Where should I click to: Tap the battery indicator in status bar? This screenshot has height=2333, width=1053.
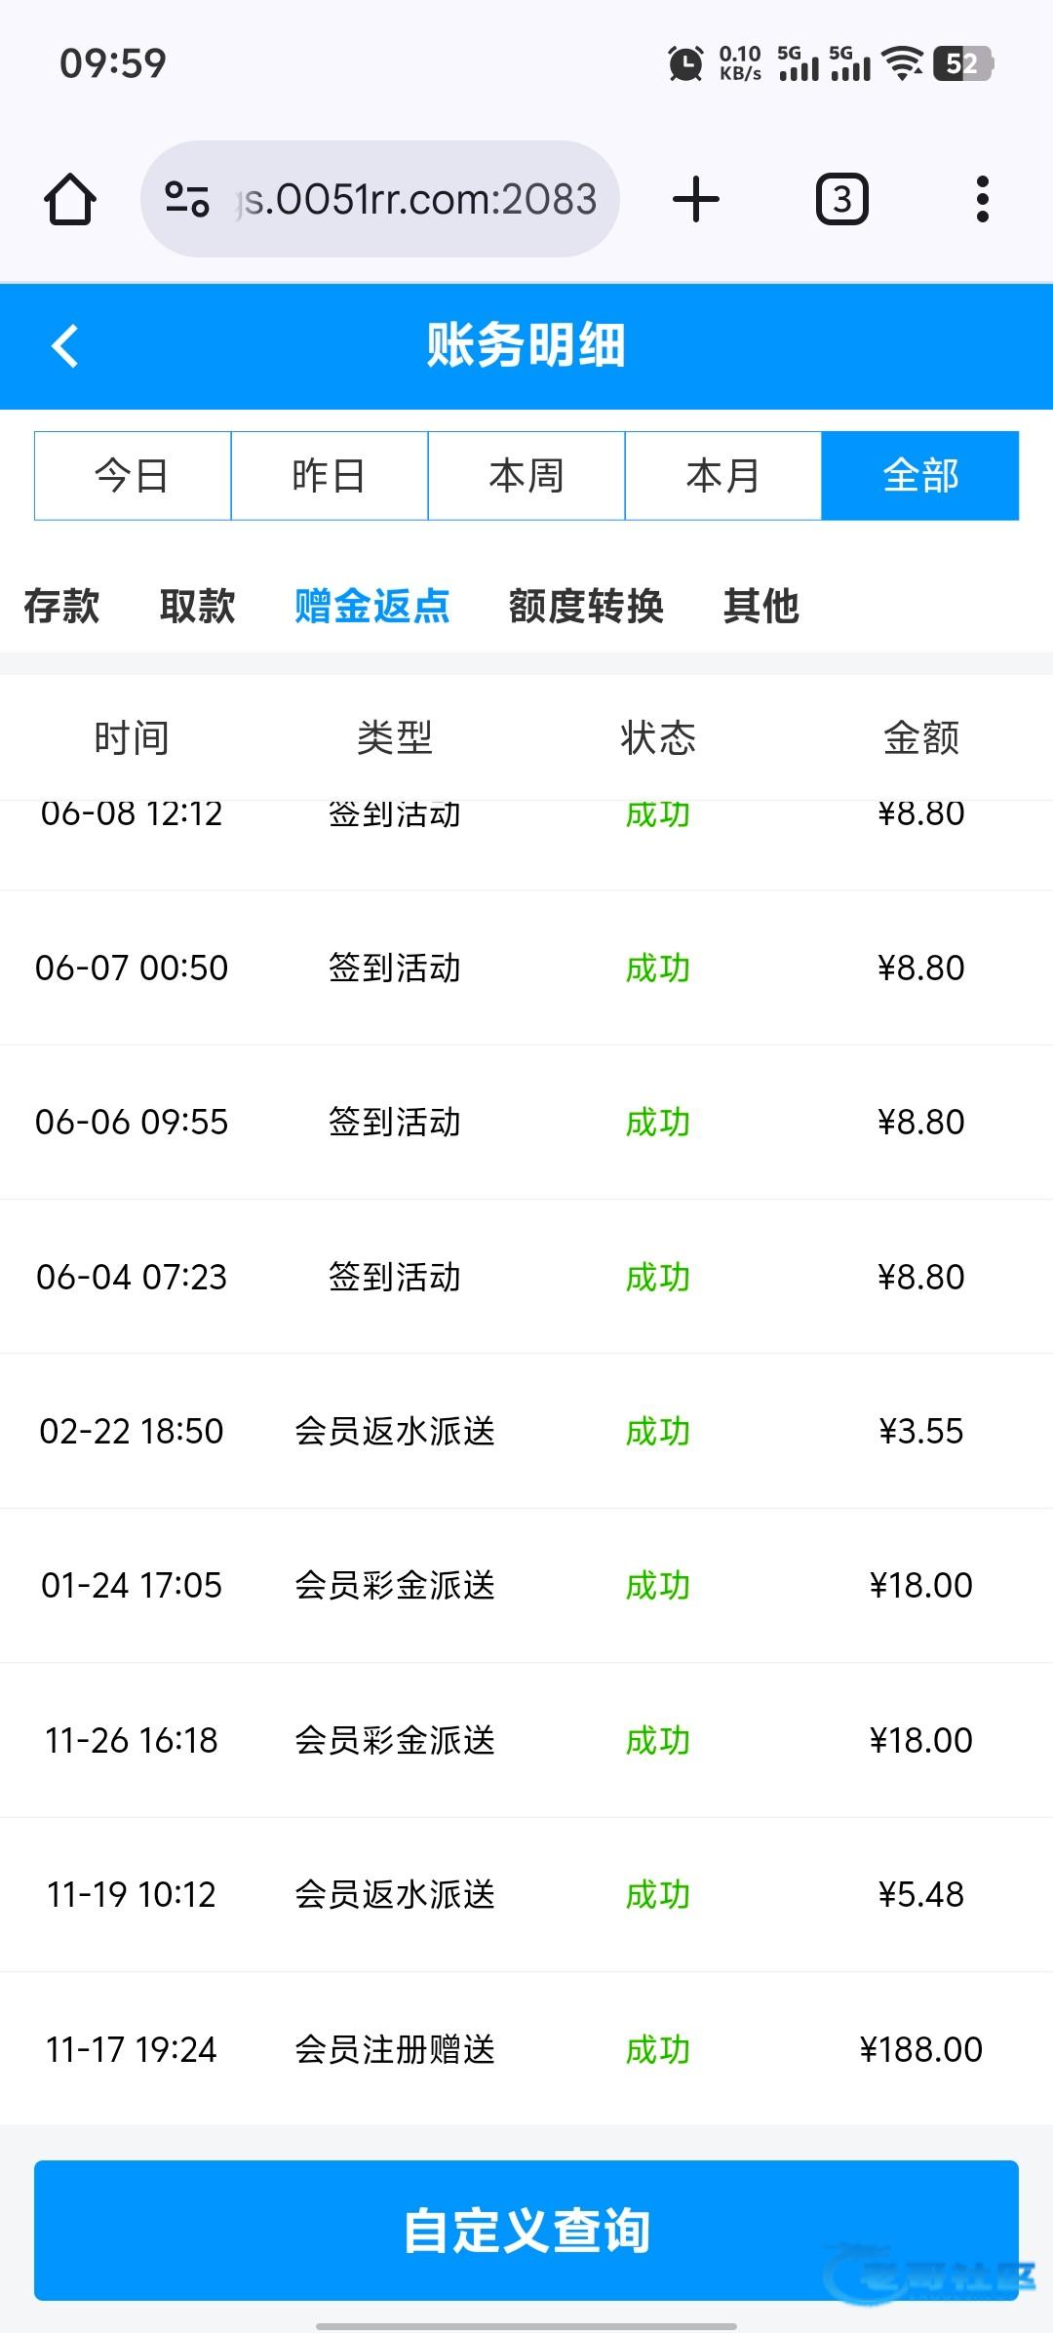point(962,63)
